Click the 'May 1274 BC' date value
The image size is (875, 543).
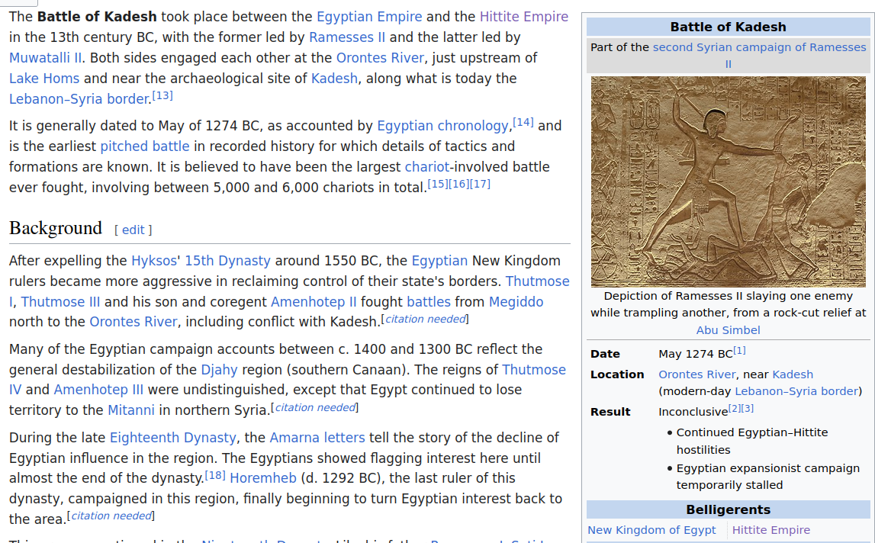pyautogui.click(x=695, y=355)
